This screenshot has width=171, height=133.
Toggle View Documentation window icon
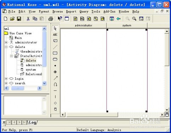click(x=67, y=19)
